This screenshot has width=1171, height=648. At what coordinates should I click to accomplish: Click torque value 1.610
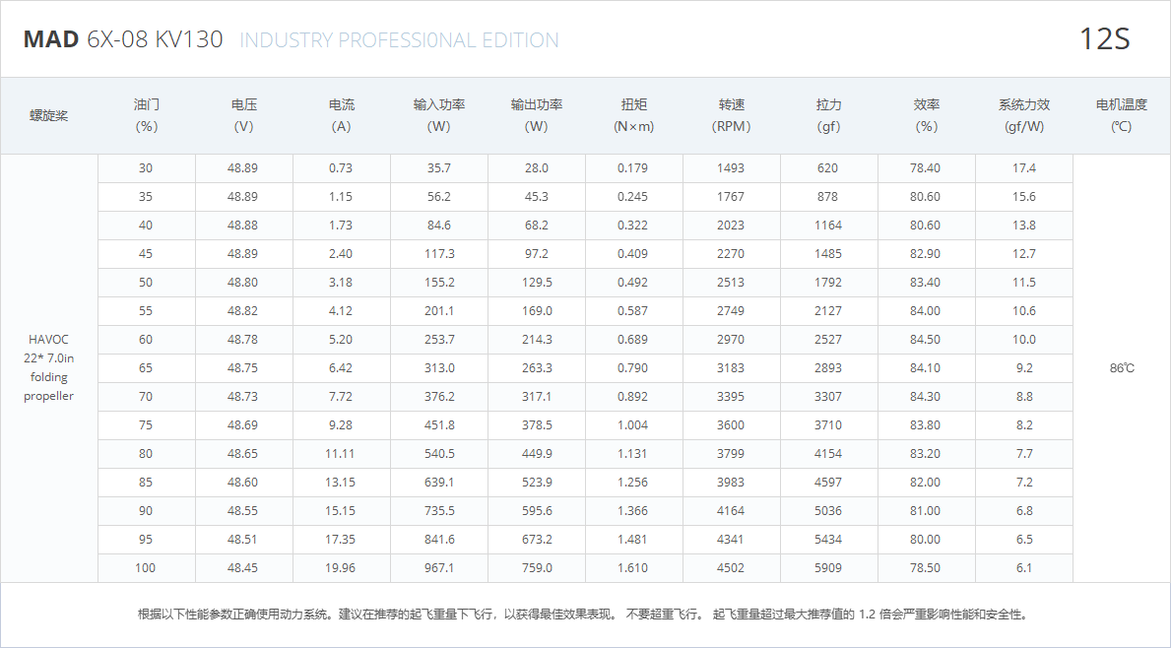point(632,567)
